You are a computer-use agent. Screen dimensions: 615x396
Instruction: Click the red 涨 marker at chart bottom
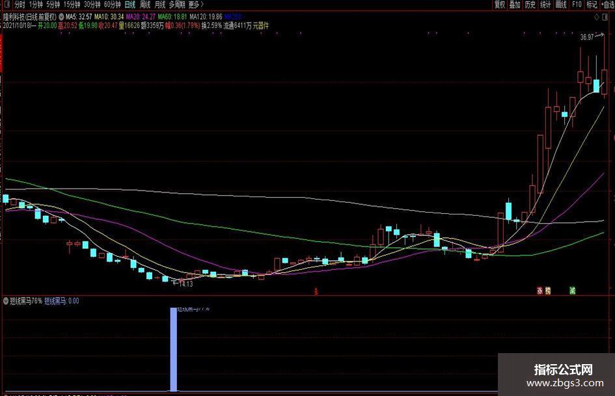540,291
